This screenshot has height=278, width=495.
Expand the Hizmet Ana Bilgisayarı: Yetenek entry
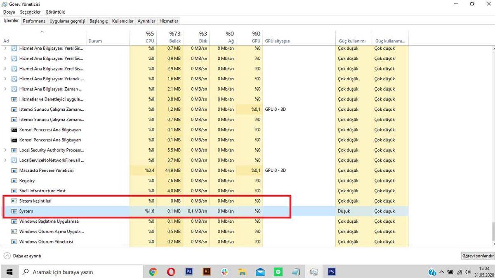[5, 79]
